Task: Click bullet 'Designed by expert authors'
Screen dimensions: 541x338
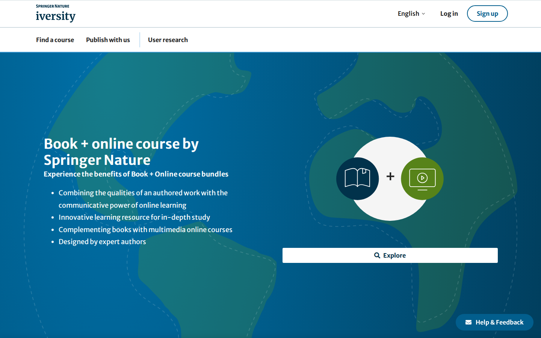Action: [x=102, y=241]
